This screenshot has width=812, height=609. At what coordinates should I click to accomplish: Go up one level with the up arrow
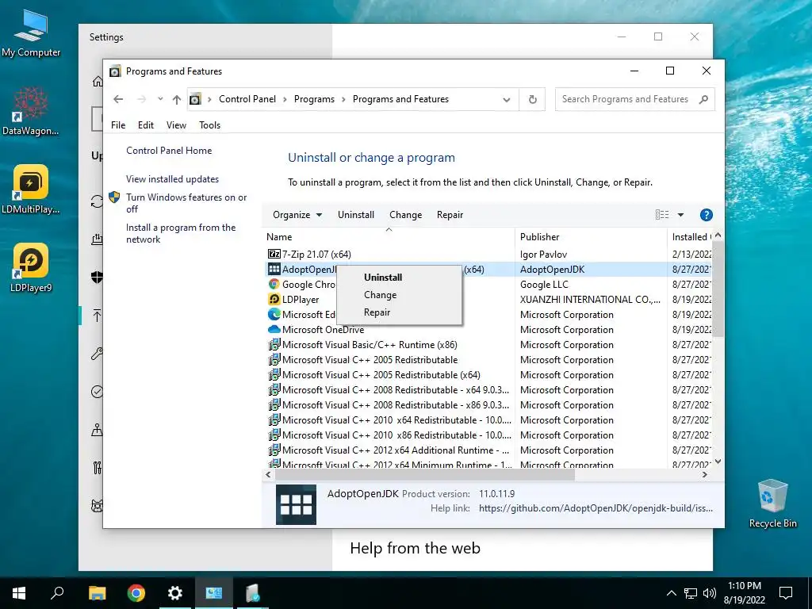click(177, 99)
